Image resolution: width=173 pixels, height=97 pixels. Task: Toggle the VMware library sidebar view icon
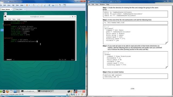(50, 5)
